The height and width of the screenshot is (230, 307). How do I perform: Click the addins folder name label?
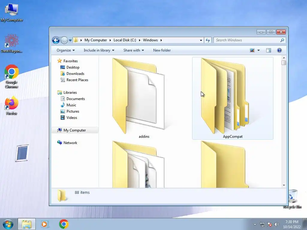(x=144, y=137)
